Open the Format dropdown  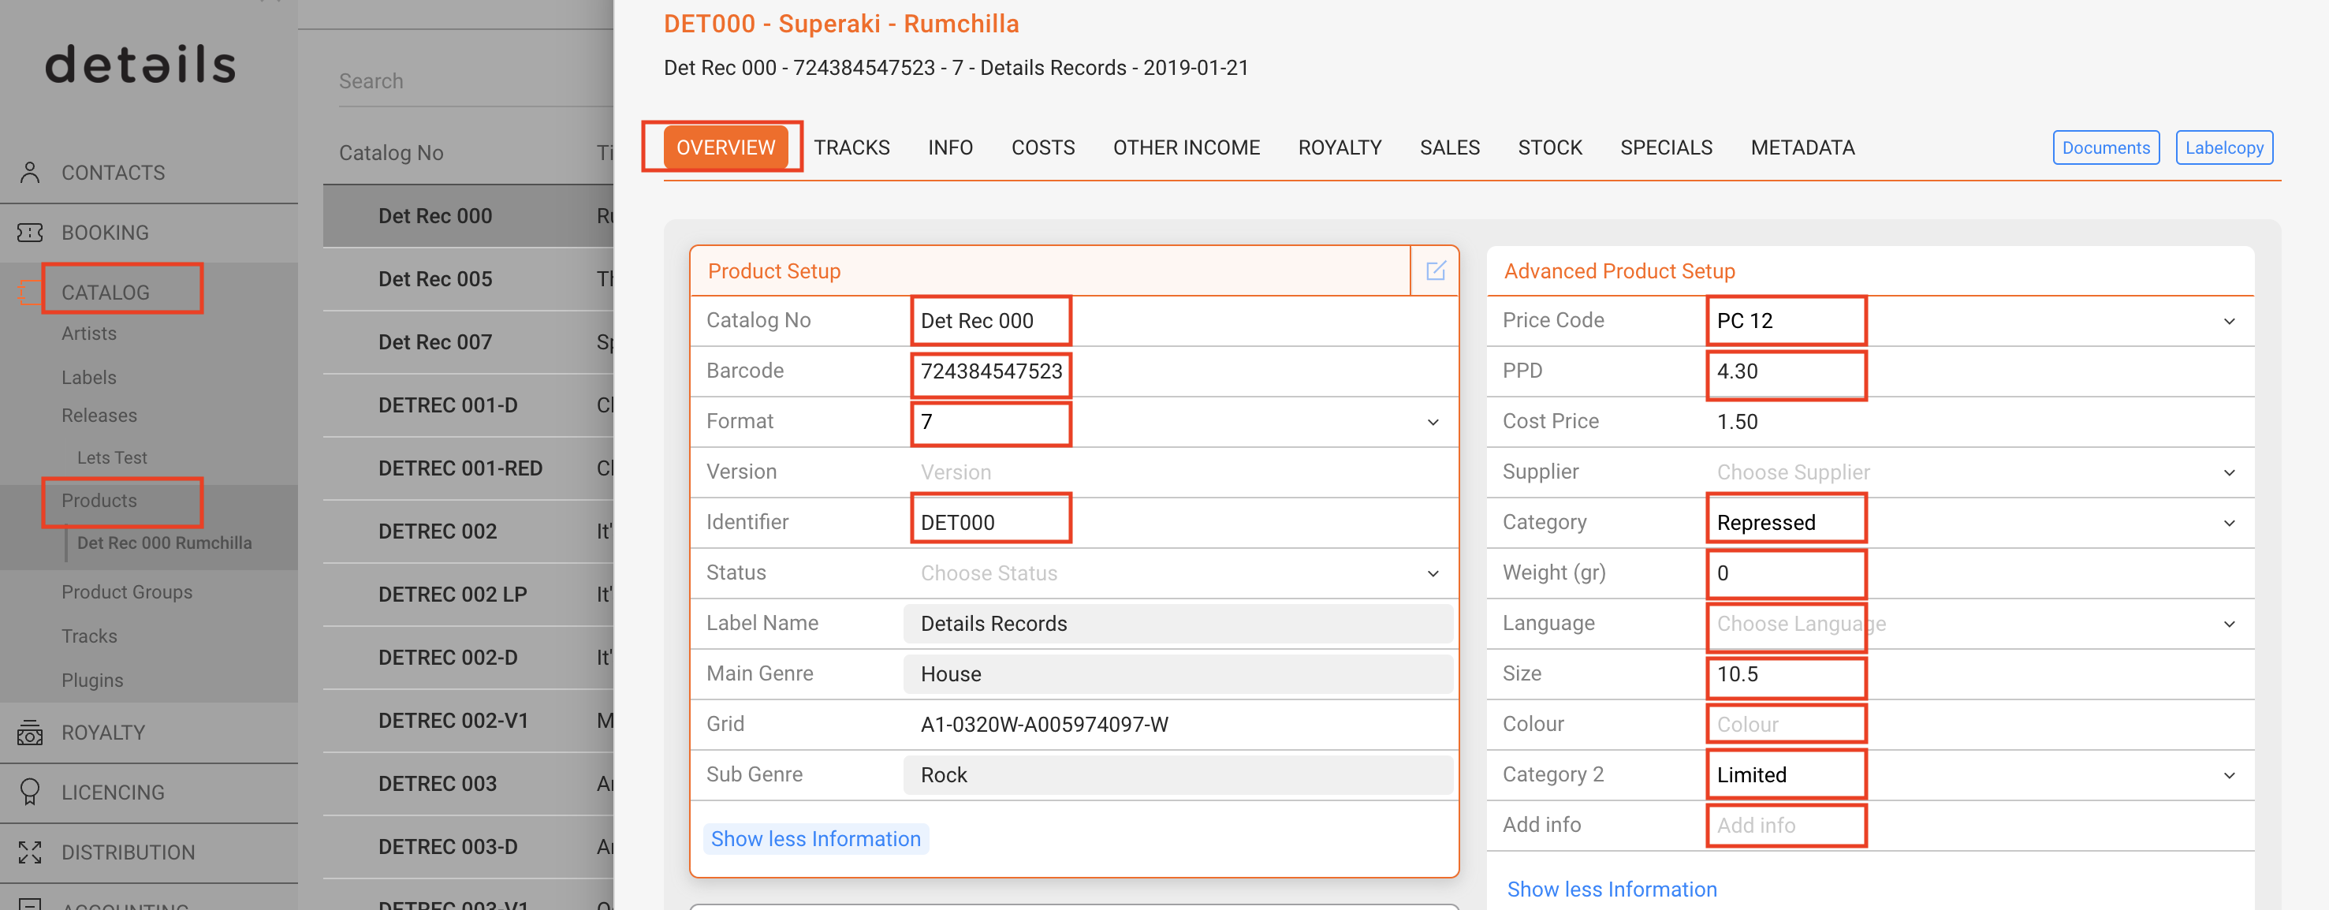coord(1433,423)
